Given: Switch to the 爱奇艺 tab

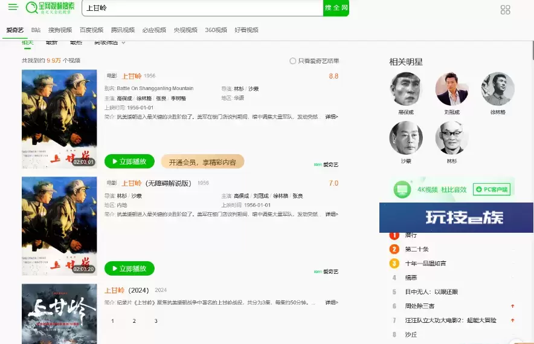Looking at the screenshot, I should click(x=14, y=30).
